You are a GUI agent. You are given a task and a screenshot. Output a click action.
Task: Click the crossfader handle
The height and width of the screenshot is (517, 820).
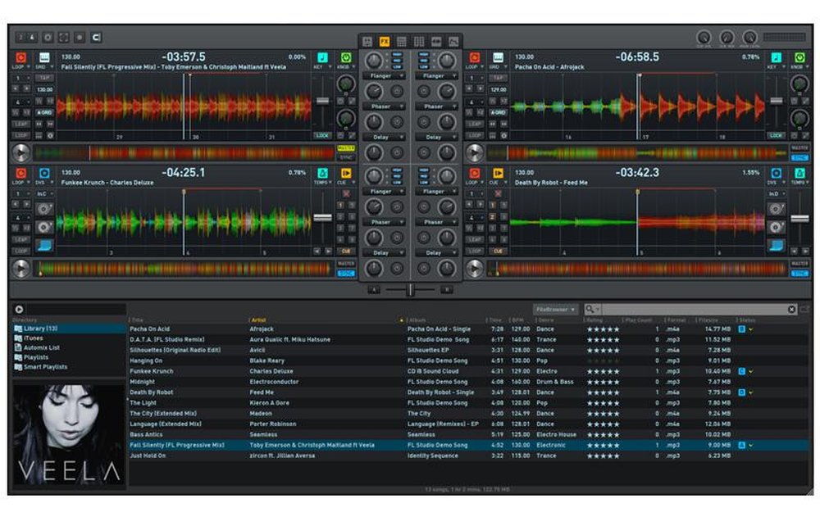[411, 289]
